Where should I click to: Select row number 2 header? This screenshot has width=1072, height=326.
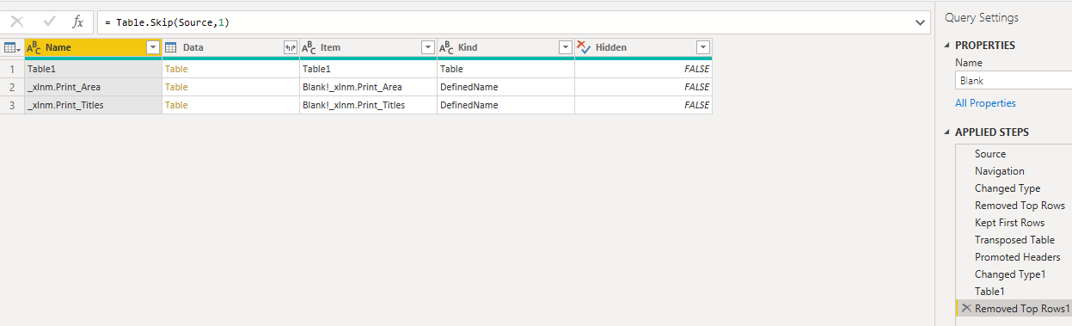coord(12,87)
